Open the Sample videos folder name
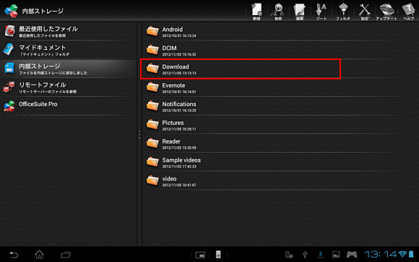419x262 pixels. [x=181, y=160]
